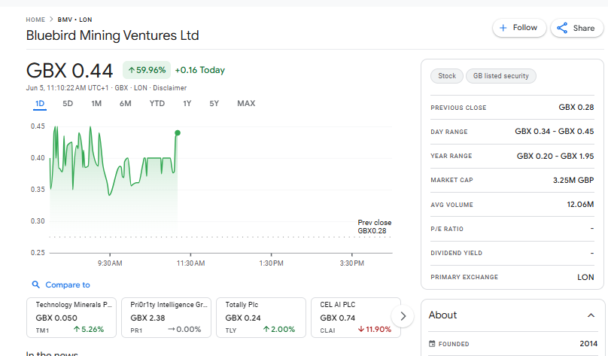Screen dimensions: 608x356
Task: Switch chart to 1Y range
Action: pyautogui.click(x=187, y=104)
